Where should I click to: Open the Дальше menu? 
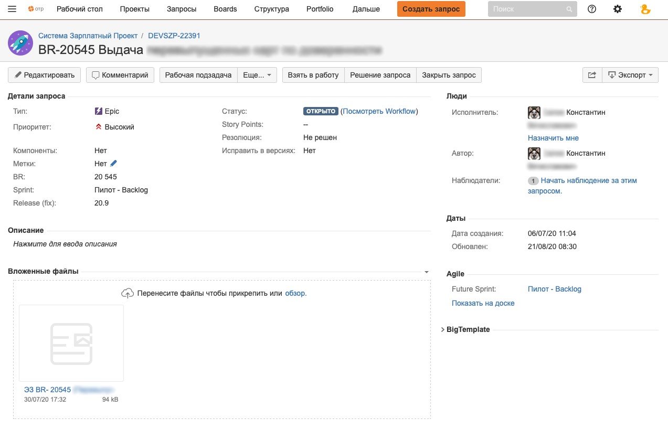(366, 9)
